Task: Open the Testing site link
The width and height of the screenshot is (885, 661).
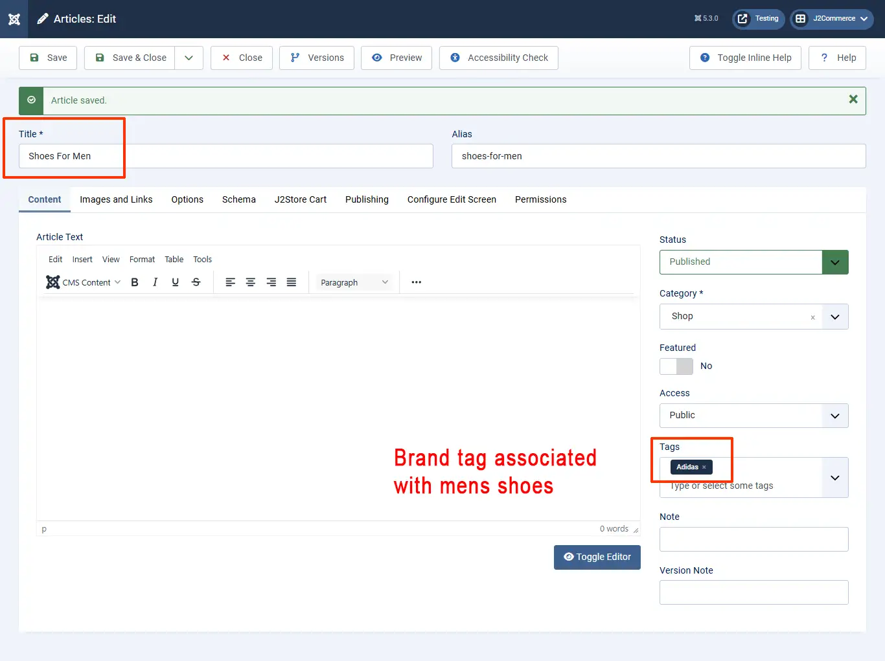Action: tap(759, 19)
